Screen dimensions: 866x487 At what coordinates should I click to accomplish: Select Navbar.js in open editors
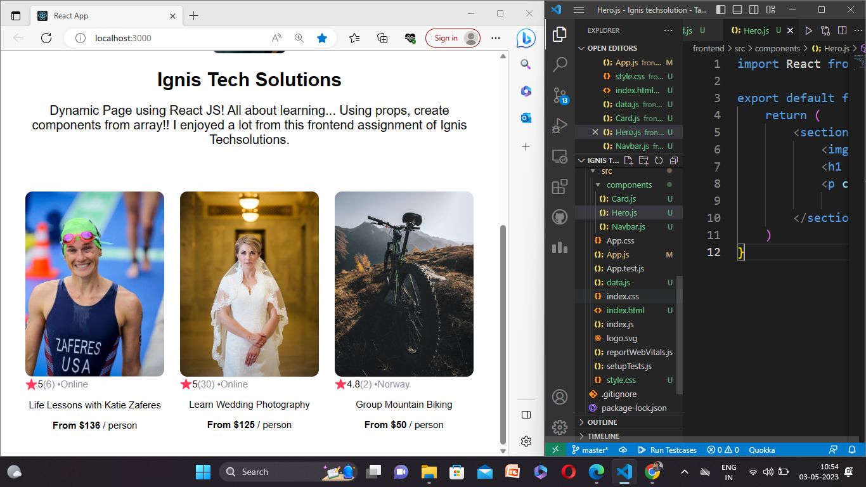(633, 146)
